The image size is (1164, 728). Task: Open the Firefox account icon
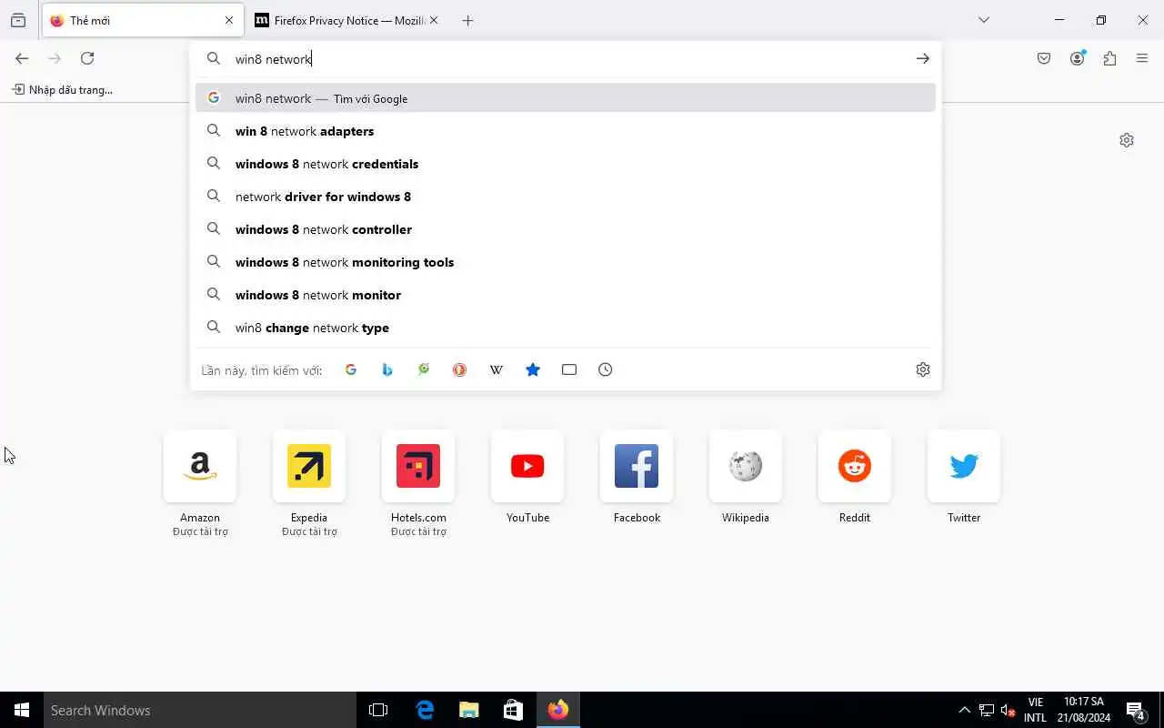pyautogui.click(x=1078, y=58)
